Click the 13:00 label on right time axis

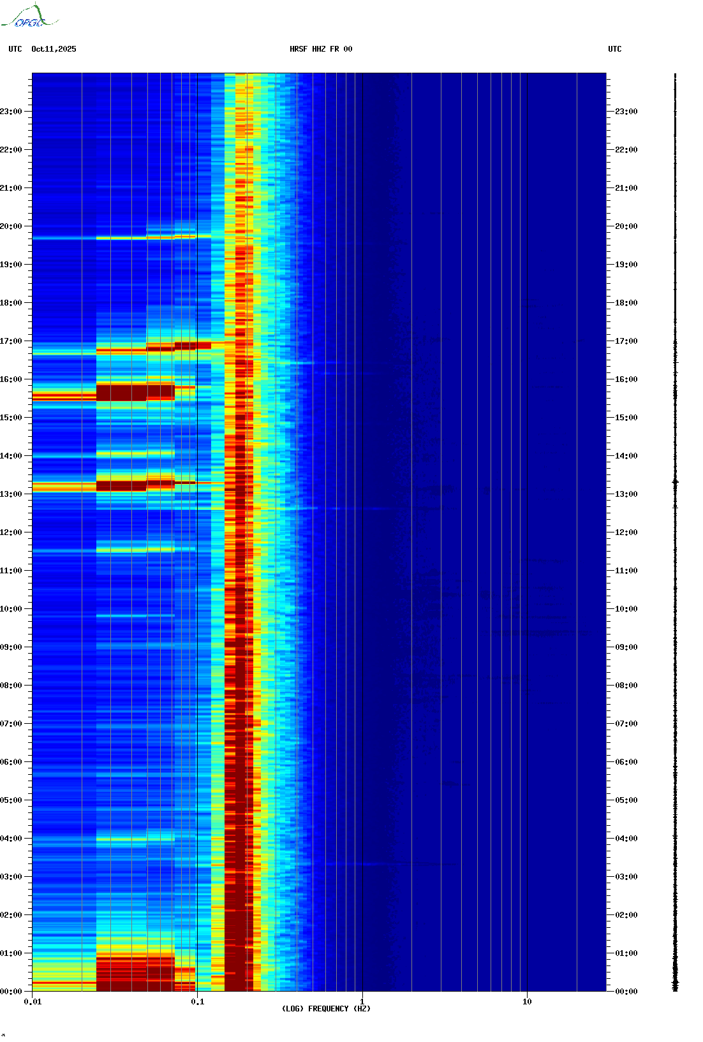(626, 494)
